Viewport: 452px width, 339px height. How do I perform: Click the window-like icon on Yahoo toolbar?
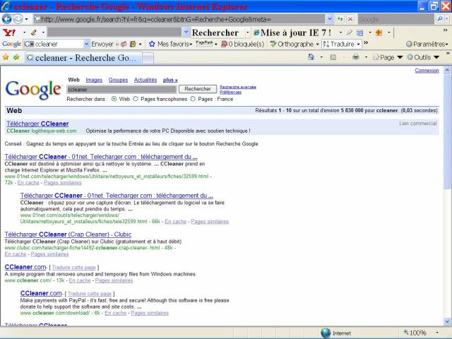[x=359, y=32]
